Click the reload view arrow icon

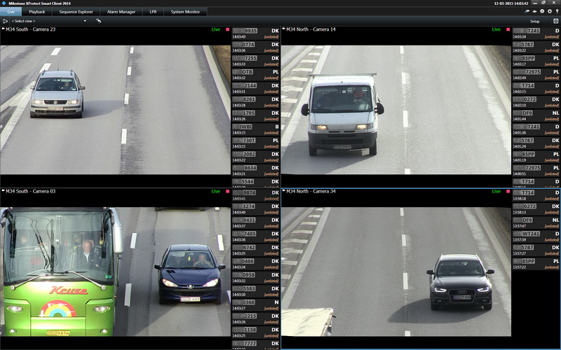(x=99, y=21)
